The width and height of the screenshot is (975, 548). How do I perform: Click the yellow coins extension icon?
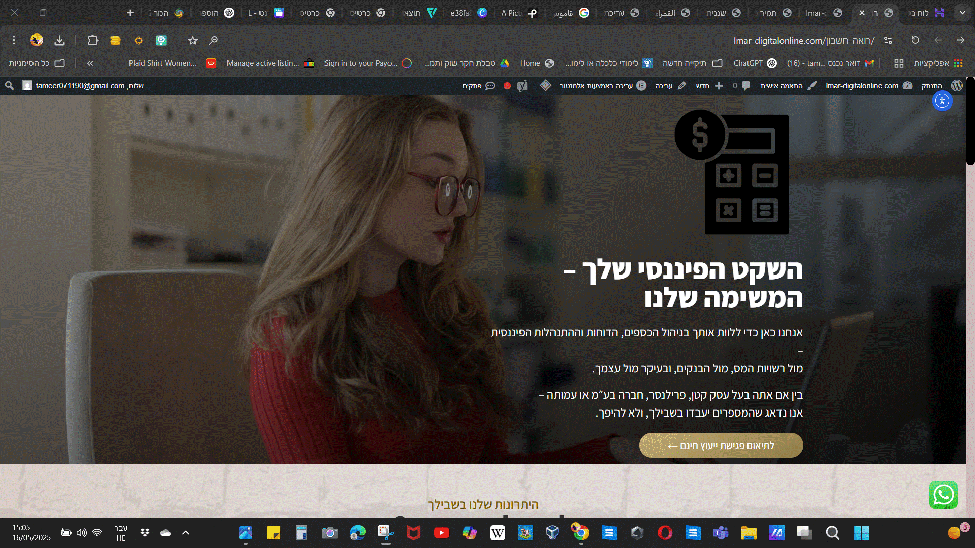(x=115, y=40)
